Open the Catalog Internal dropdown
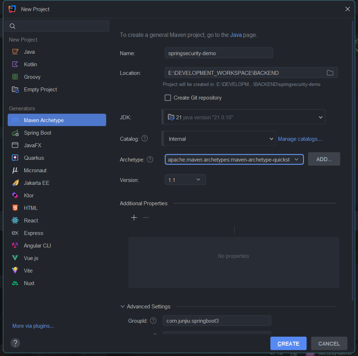 (220, 139)
